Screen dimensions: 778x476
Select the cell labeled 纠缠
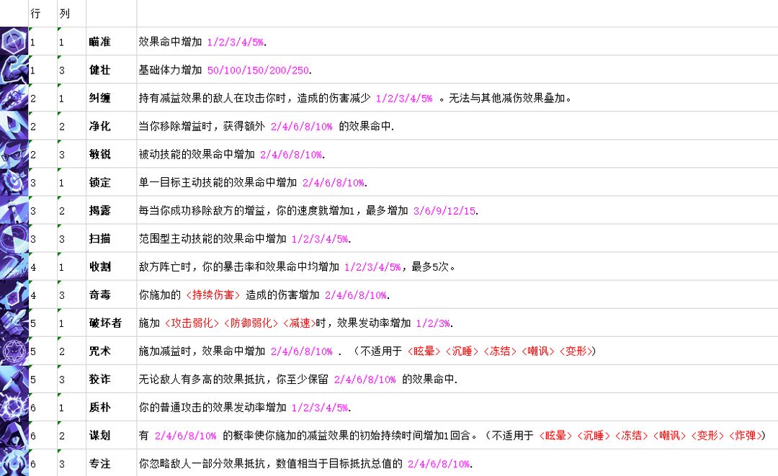[x=111, y=98]
